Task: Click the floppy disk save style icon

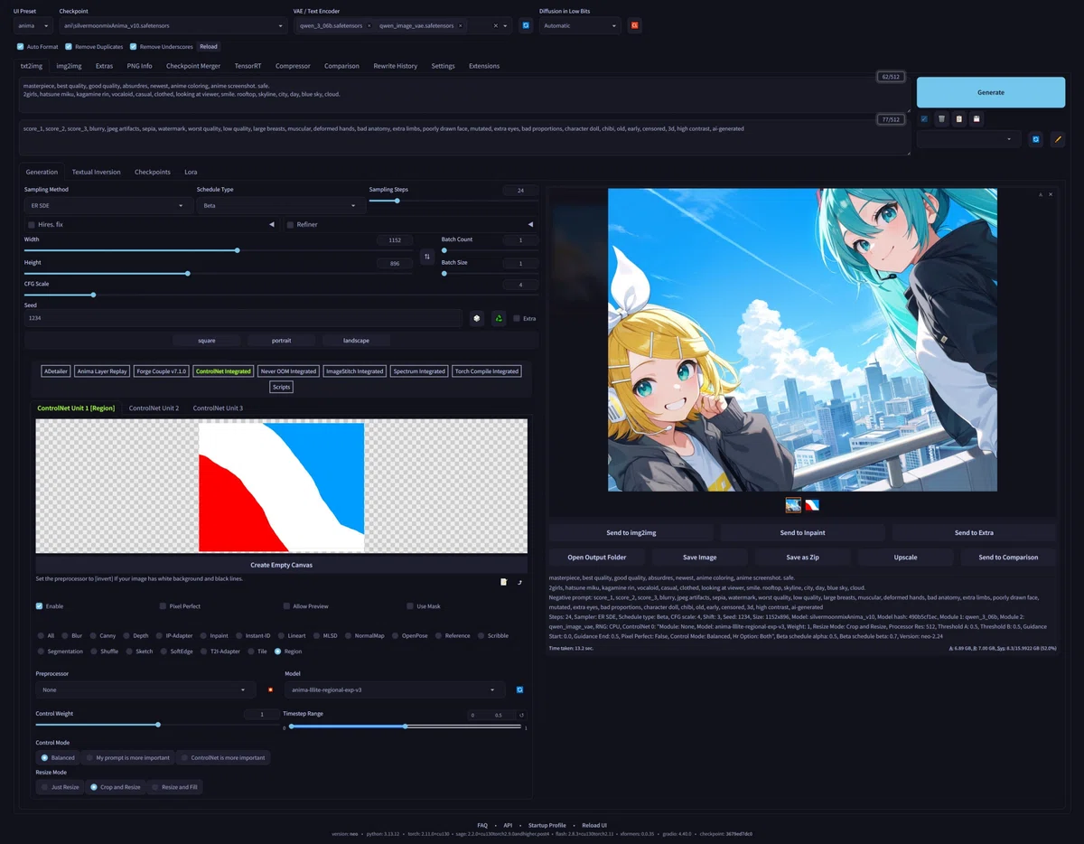Action: coord(977,118)
